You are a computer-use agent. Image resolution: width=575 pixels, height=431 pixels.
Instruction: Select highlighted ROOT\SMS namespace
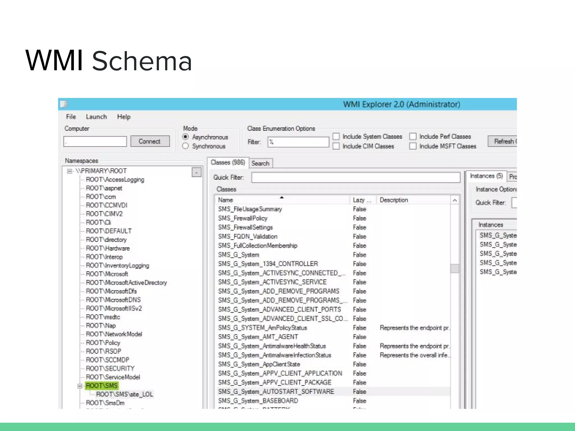click(102, 386)
